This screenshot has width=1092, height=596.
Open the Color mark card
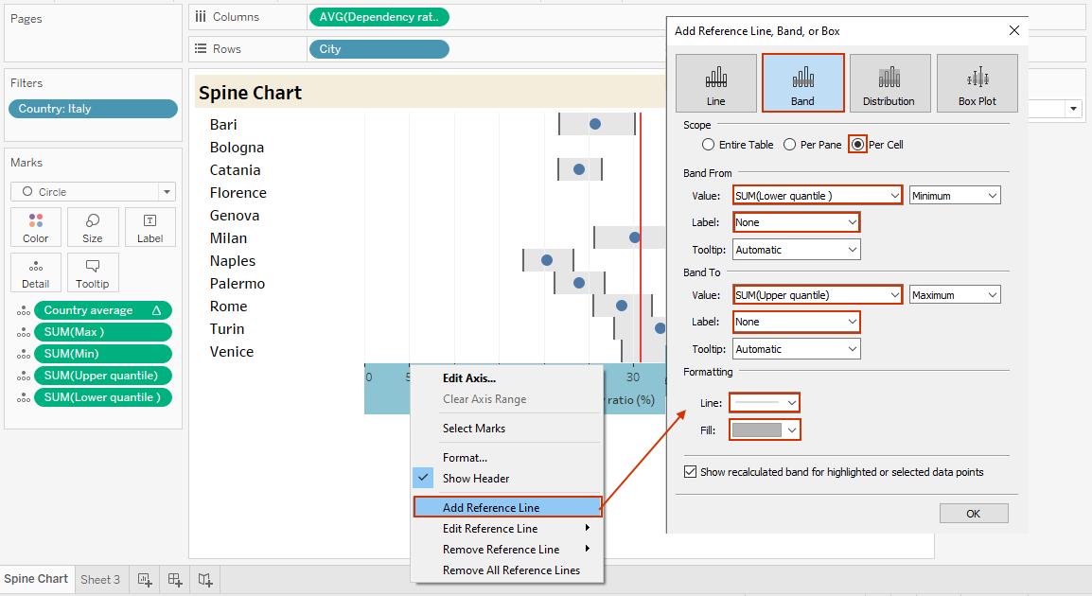pos(35,227)
